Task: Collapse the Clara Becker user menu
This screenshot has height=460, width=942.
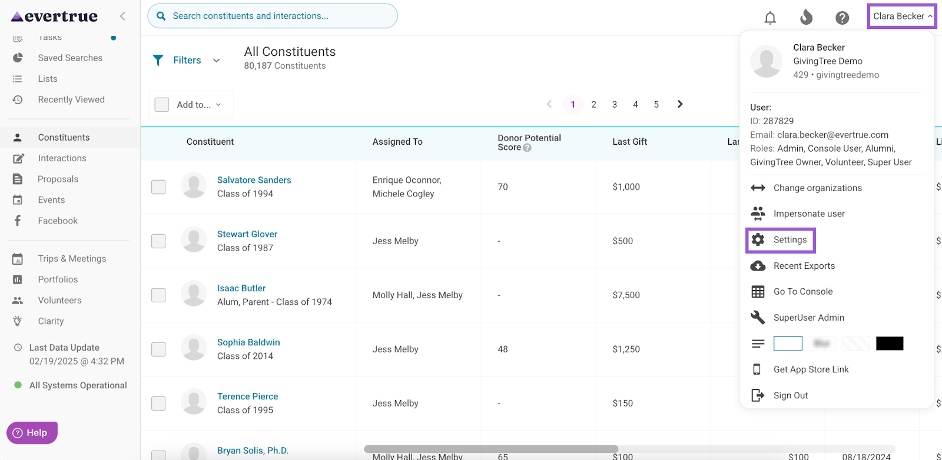Action: tap(901, 16)
